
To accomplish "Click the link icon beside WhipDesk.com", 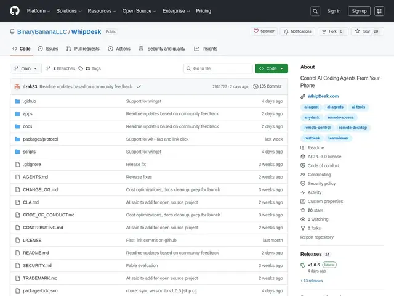I will pos(303,96).
